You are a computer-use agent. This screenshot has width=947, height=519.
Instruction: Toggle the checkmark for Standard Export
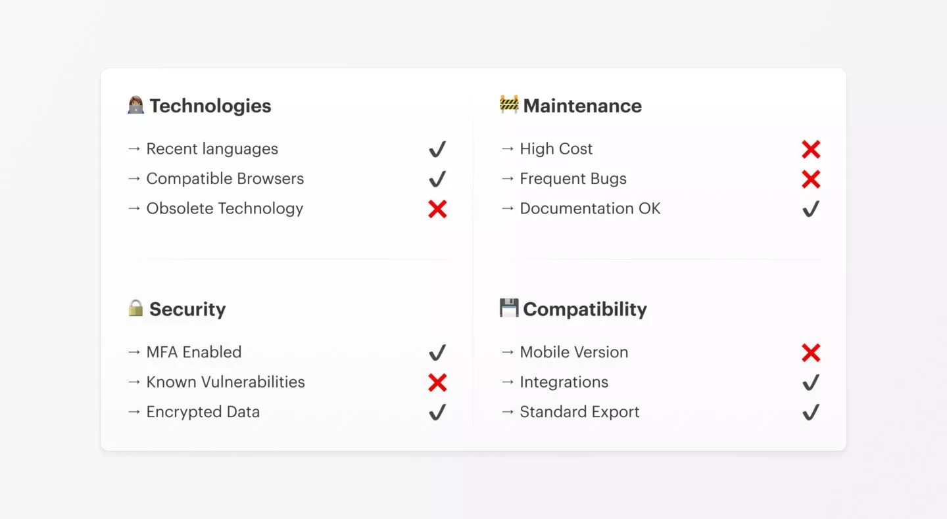point(811,412)
